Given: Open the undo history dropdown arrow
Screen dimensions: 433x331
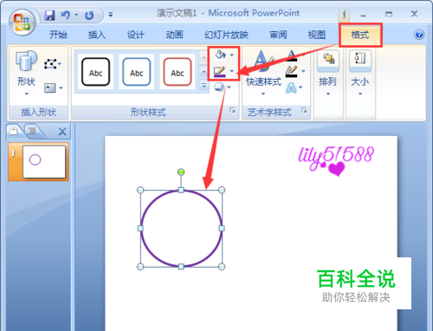Looking at the screenshot, I should tap(76, 15).
